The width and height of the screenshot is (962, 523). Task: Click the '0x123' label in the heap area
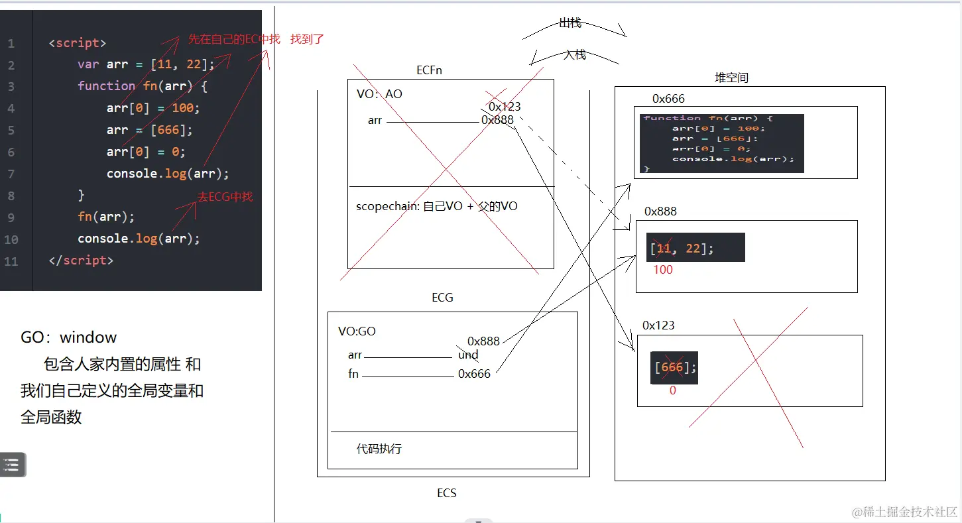pos(658,325)
